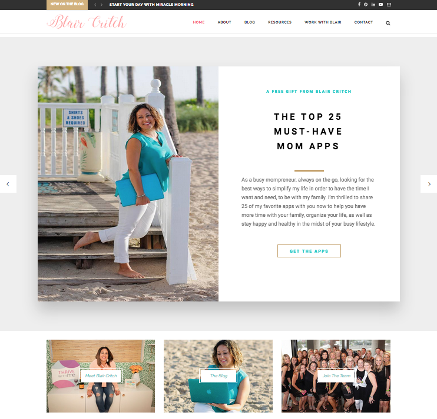Click the Blair Critch logo
This screenshot has width=437, height=419.
tap(87, 22)
